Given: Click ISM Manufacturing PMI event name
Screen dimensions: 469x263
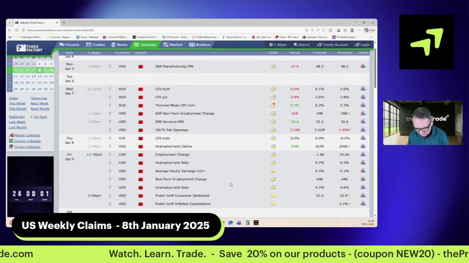Looking at the screenshot, I should (x=174, y=66).
